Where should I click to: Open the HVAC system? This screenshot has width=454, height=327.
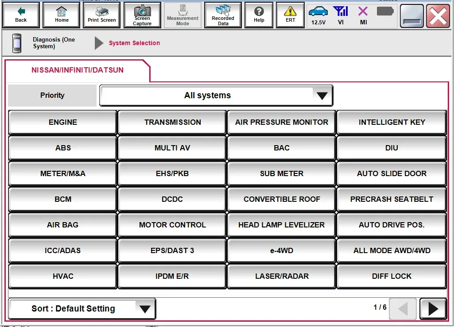(63, 277)
